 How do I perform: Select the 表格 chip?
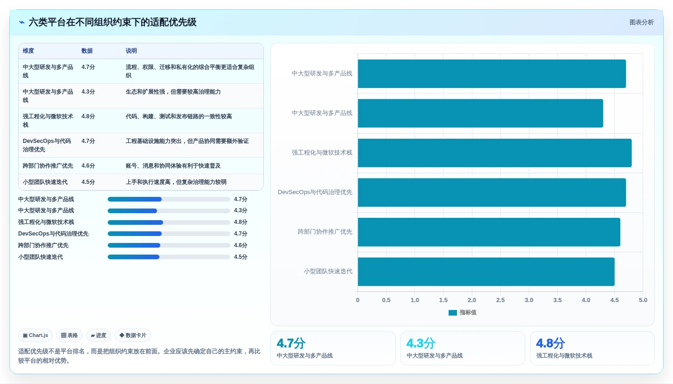coord(69,335)
